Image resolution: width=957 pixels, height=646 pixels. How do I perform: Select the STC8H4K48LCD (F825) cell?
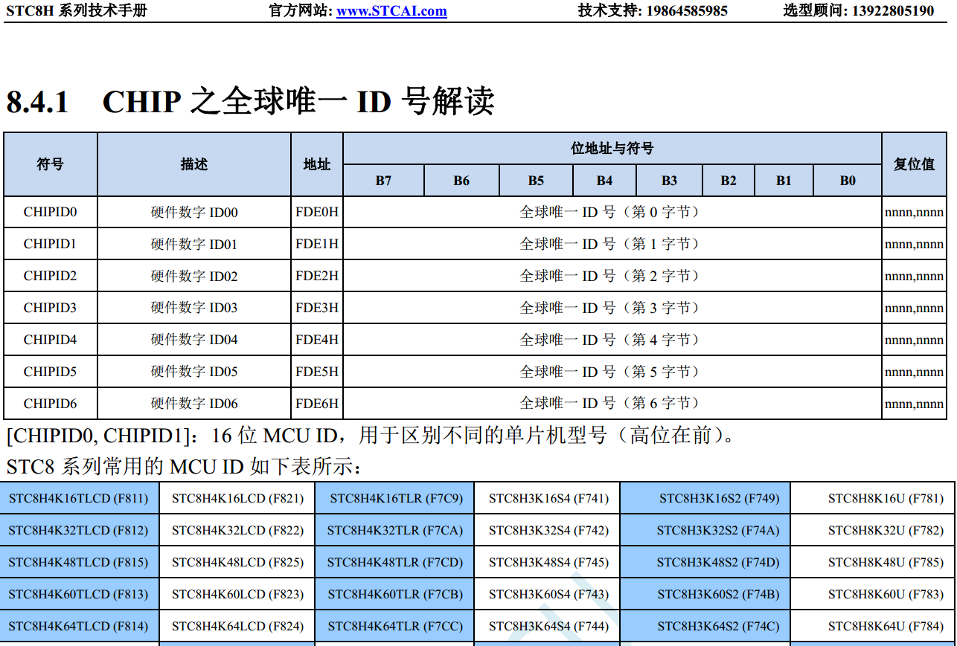point(237,562)
